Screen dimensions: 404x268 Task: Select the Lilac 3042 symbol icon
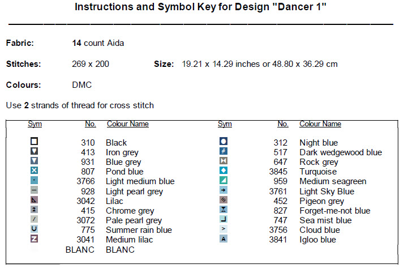[35, 201]
